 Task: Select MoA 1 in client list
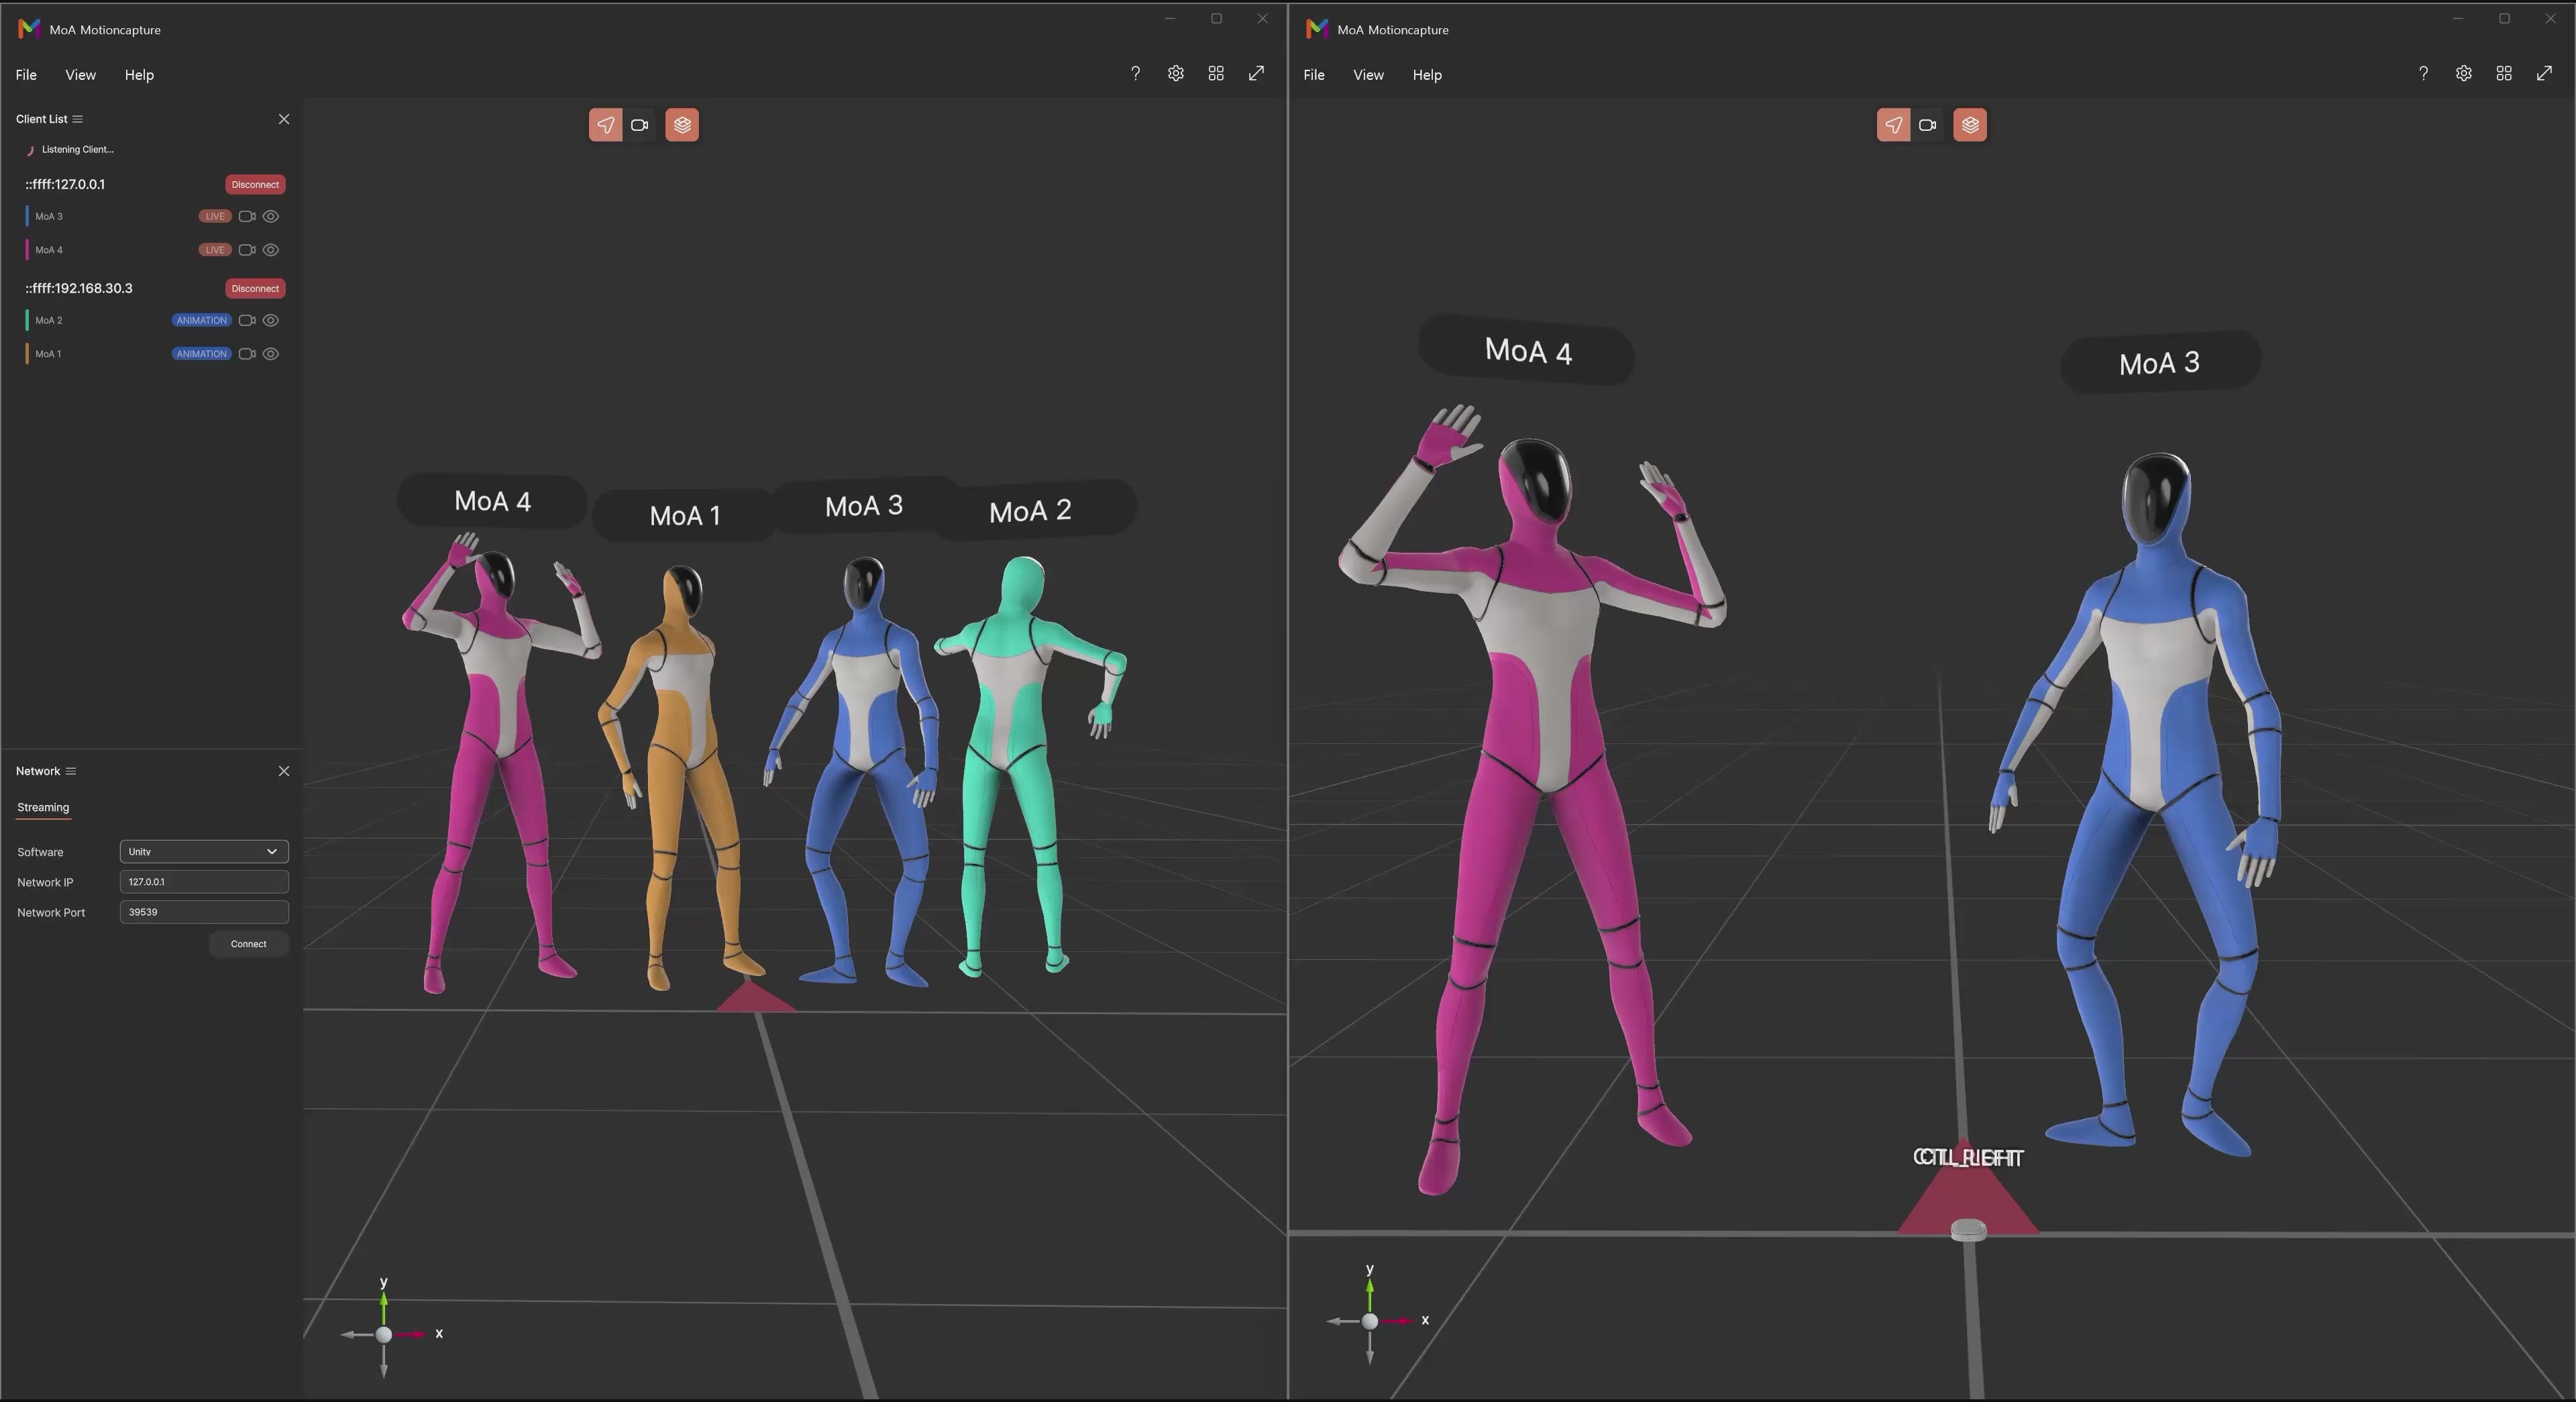[x=48, y=354]
